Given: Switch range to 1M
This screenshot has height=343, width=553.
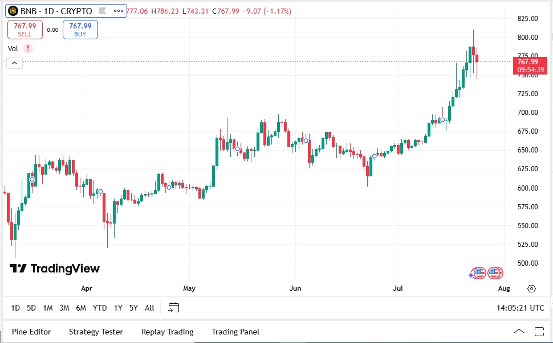Looking at the screenshot, I should coord(48,308).
